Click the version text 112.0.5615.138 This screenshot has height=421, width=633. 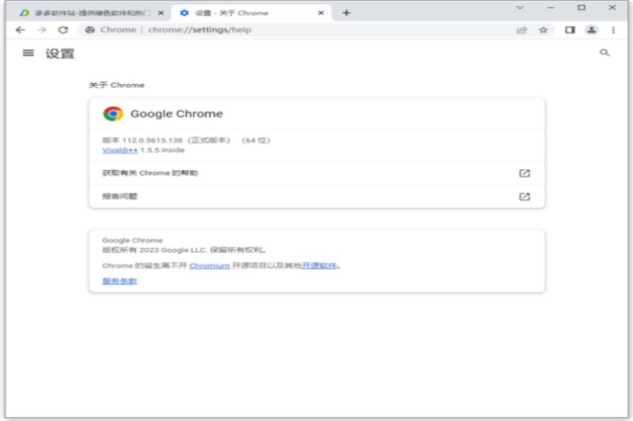click(152, 140)
